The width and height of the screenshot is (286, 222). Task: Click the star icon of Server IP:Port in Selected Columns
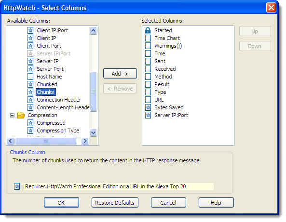(x=148, y=115)
